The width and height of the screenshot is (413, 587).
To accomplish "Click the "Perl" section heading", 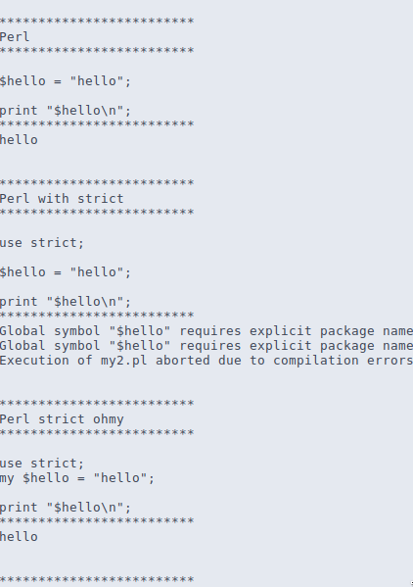I will click(15, 37).
